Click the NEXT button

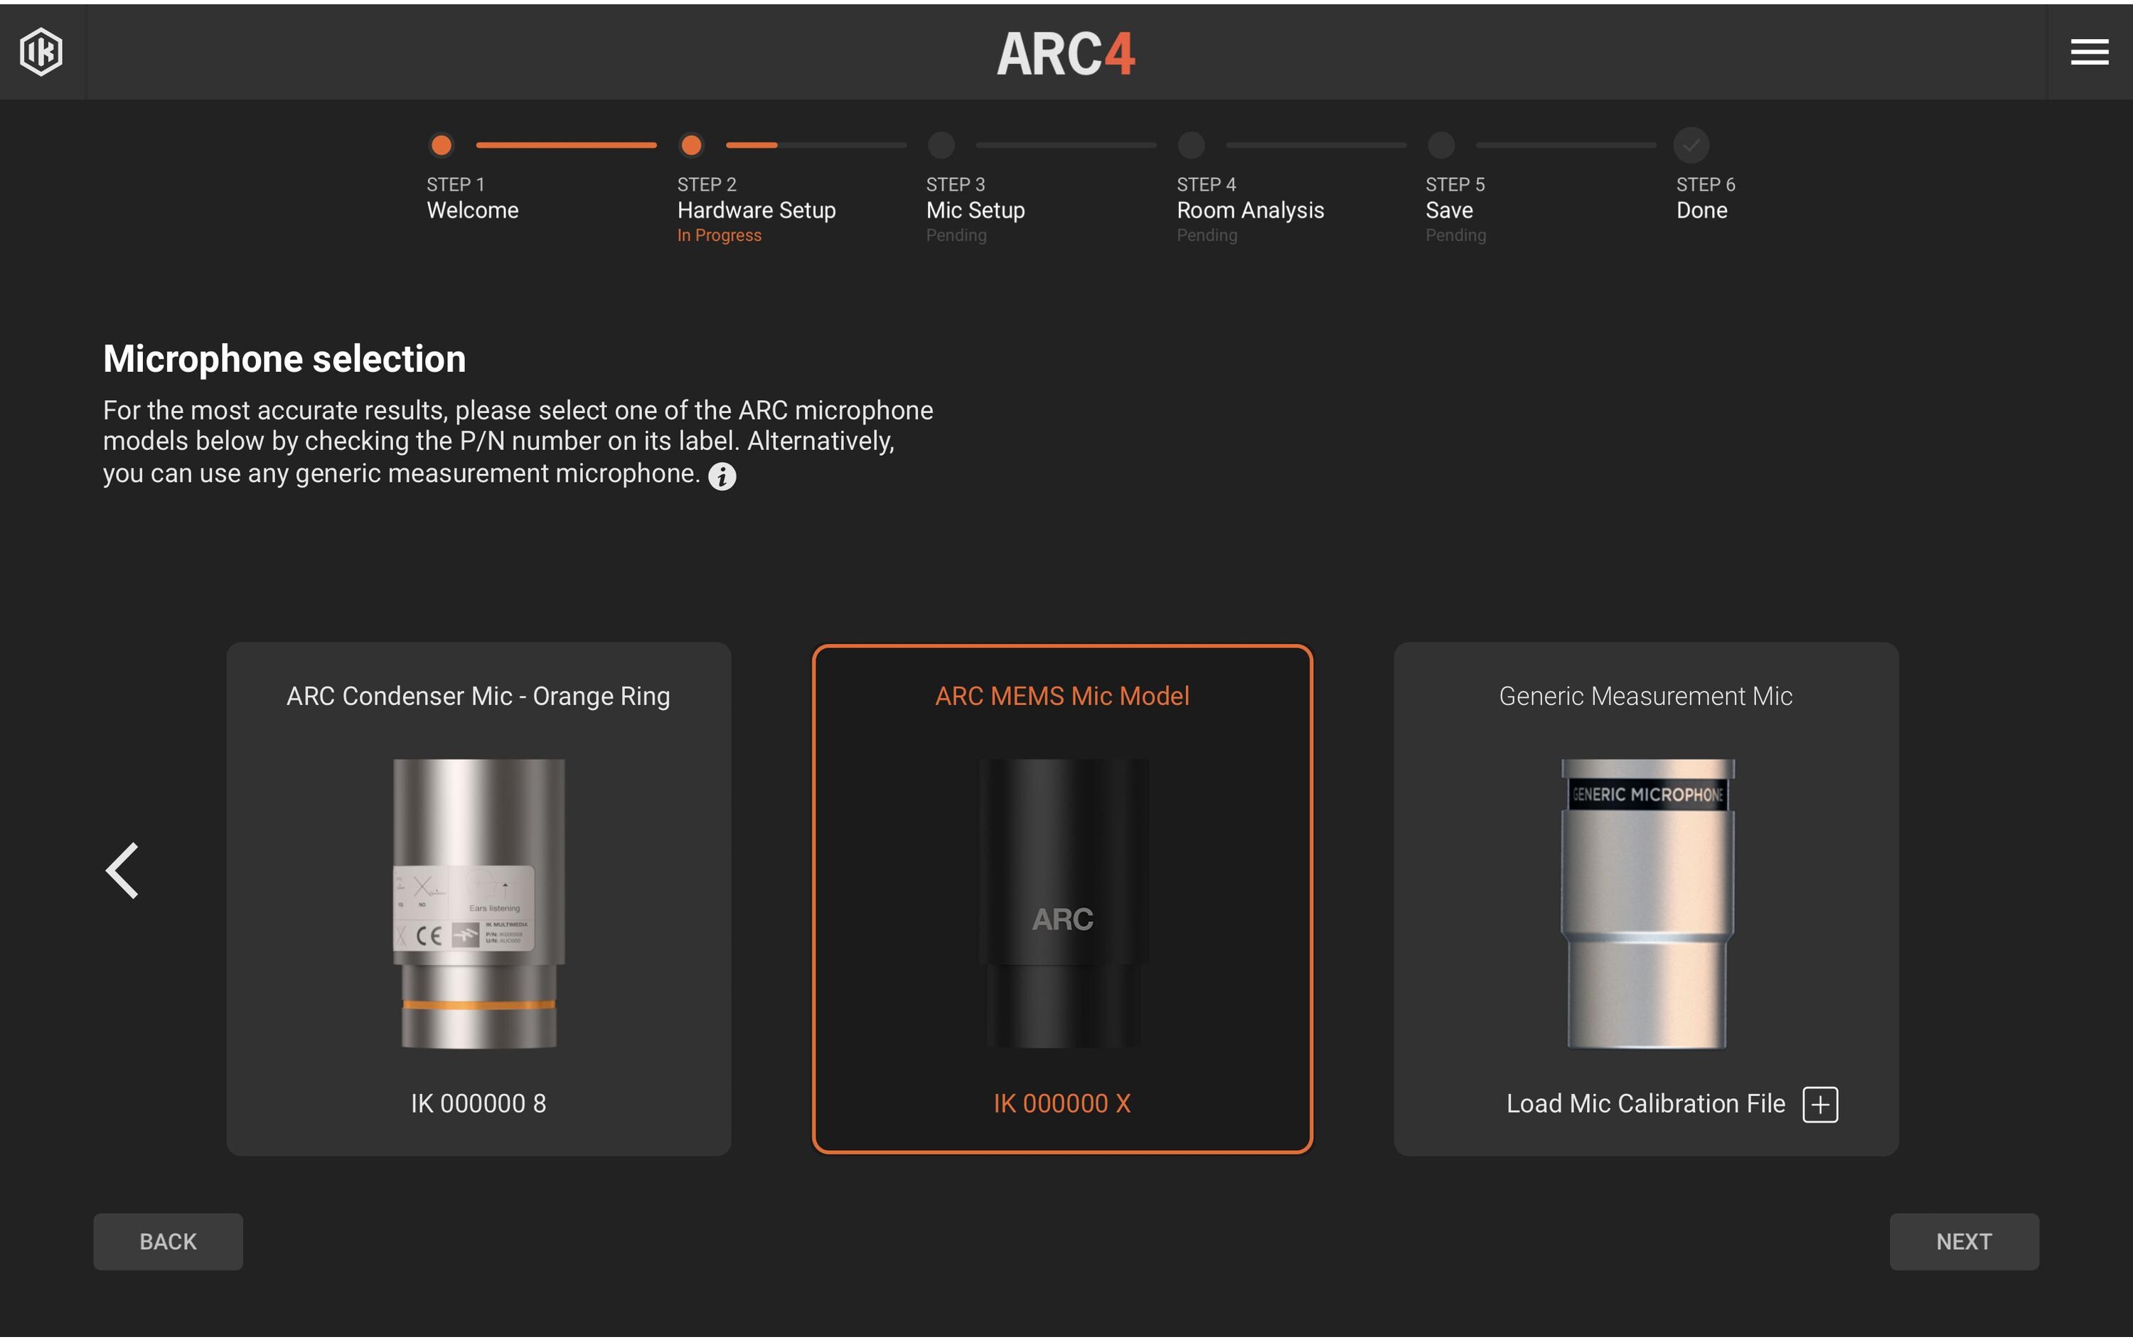point(1964,1241)
